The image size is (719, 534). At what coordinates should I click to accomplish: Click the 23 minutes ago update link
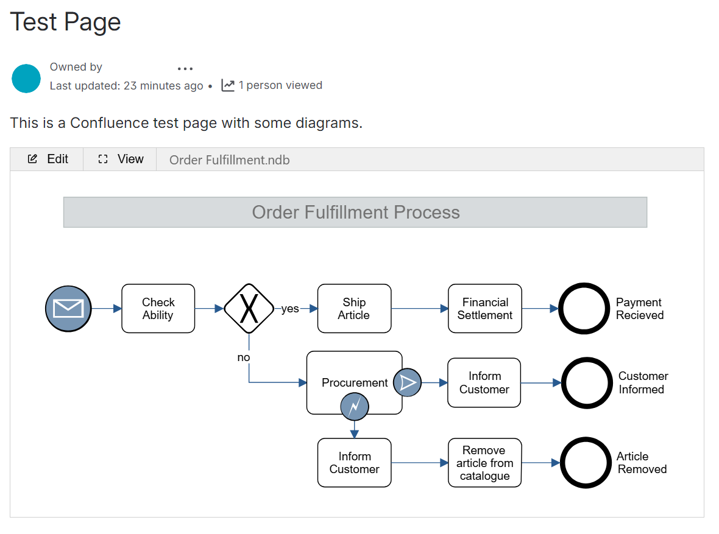pos(163,85)
